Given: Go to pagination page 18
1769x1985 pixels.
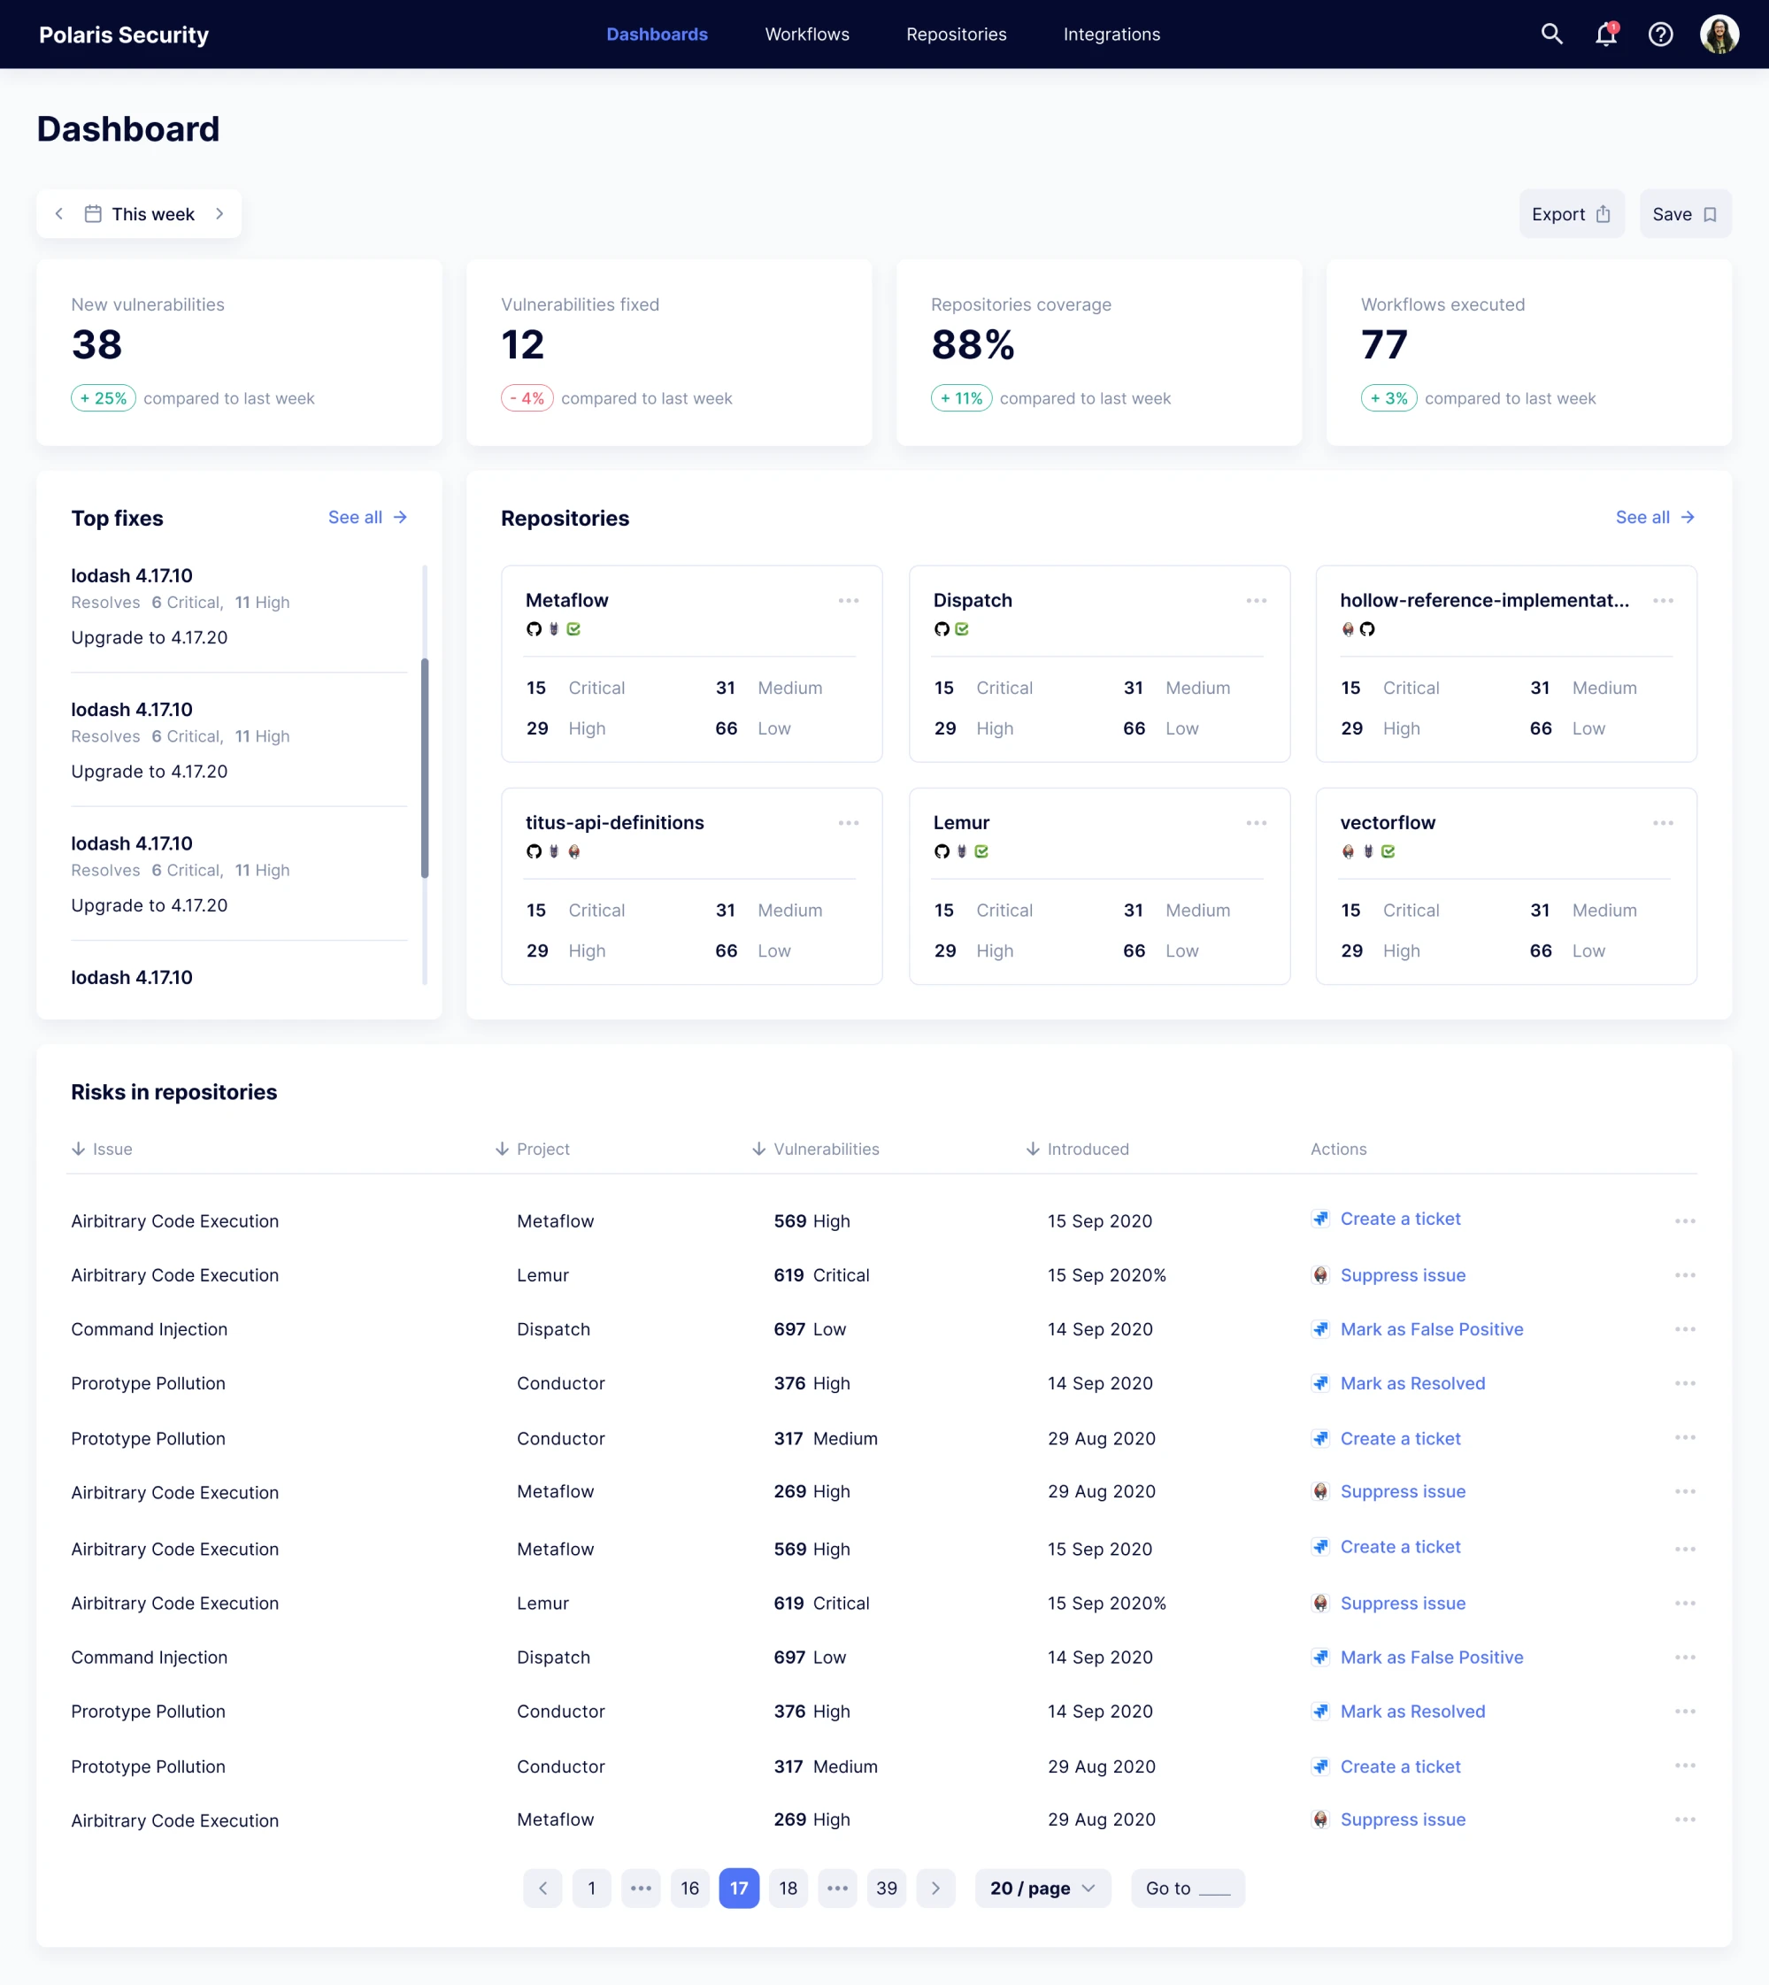Looking at the screenshot, I should (x=788, y=1888).
